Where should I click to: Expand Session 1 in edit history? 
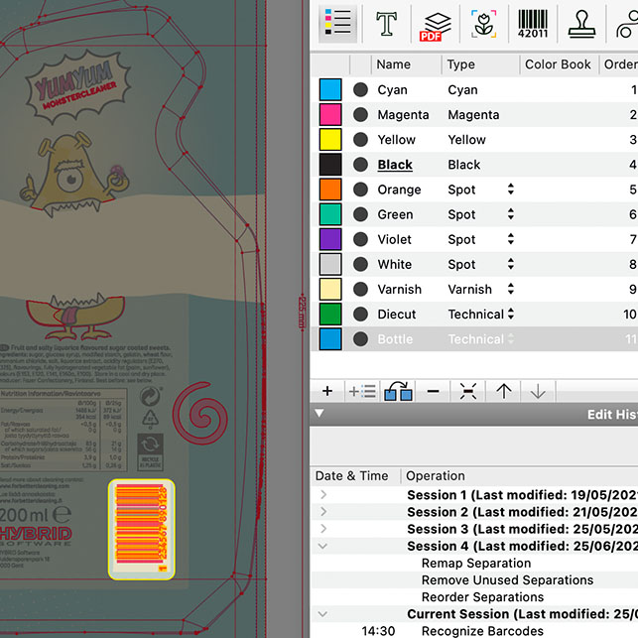(x=323, y=494)
